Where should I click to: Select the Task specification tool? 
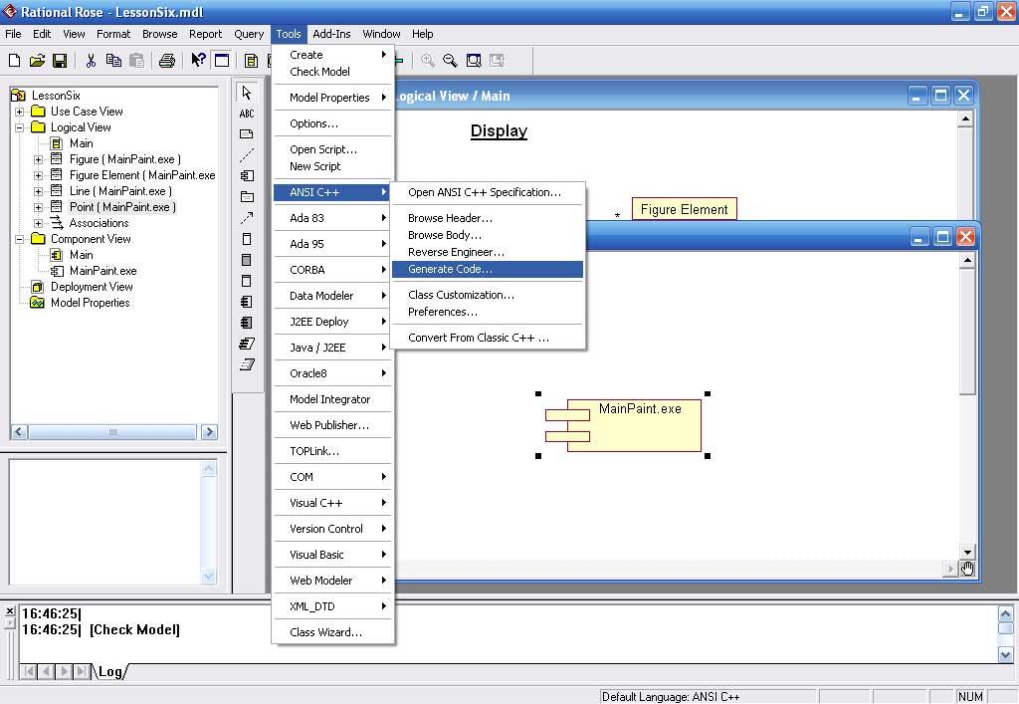[247, 344]
